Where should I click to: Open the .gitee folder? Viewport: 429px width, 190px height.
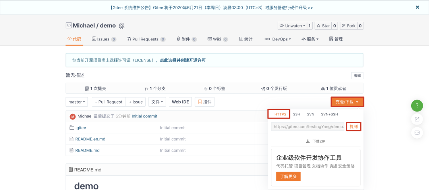pyautogui.click(x=81, y=128)
